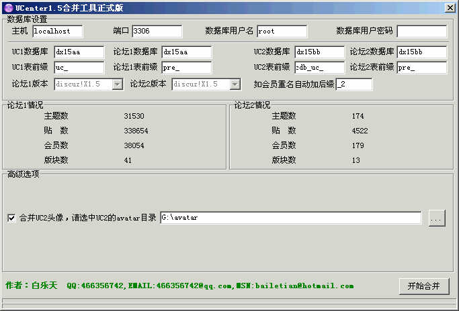
Task: Click the window title UCenter1.5合并工具正式版
Action: (69, 8)
